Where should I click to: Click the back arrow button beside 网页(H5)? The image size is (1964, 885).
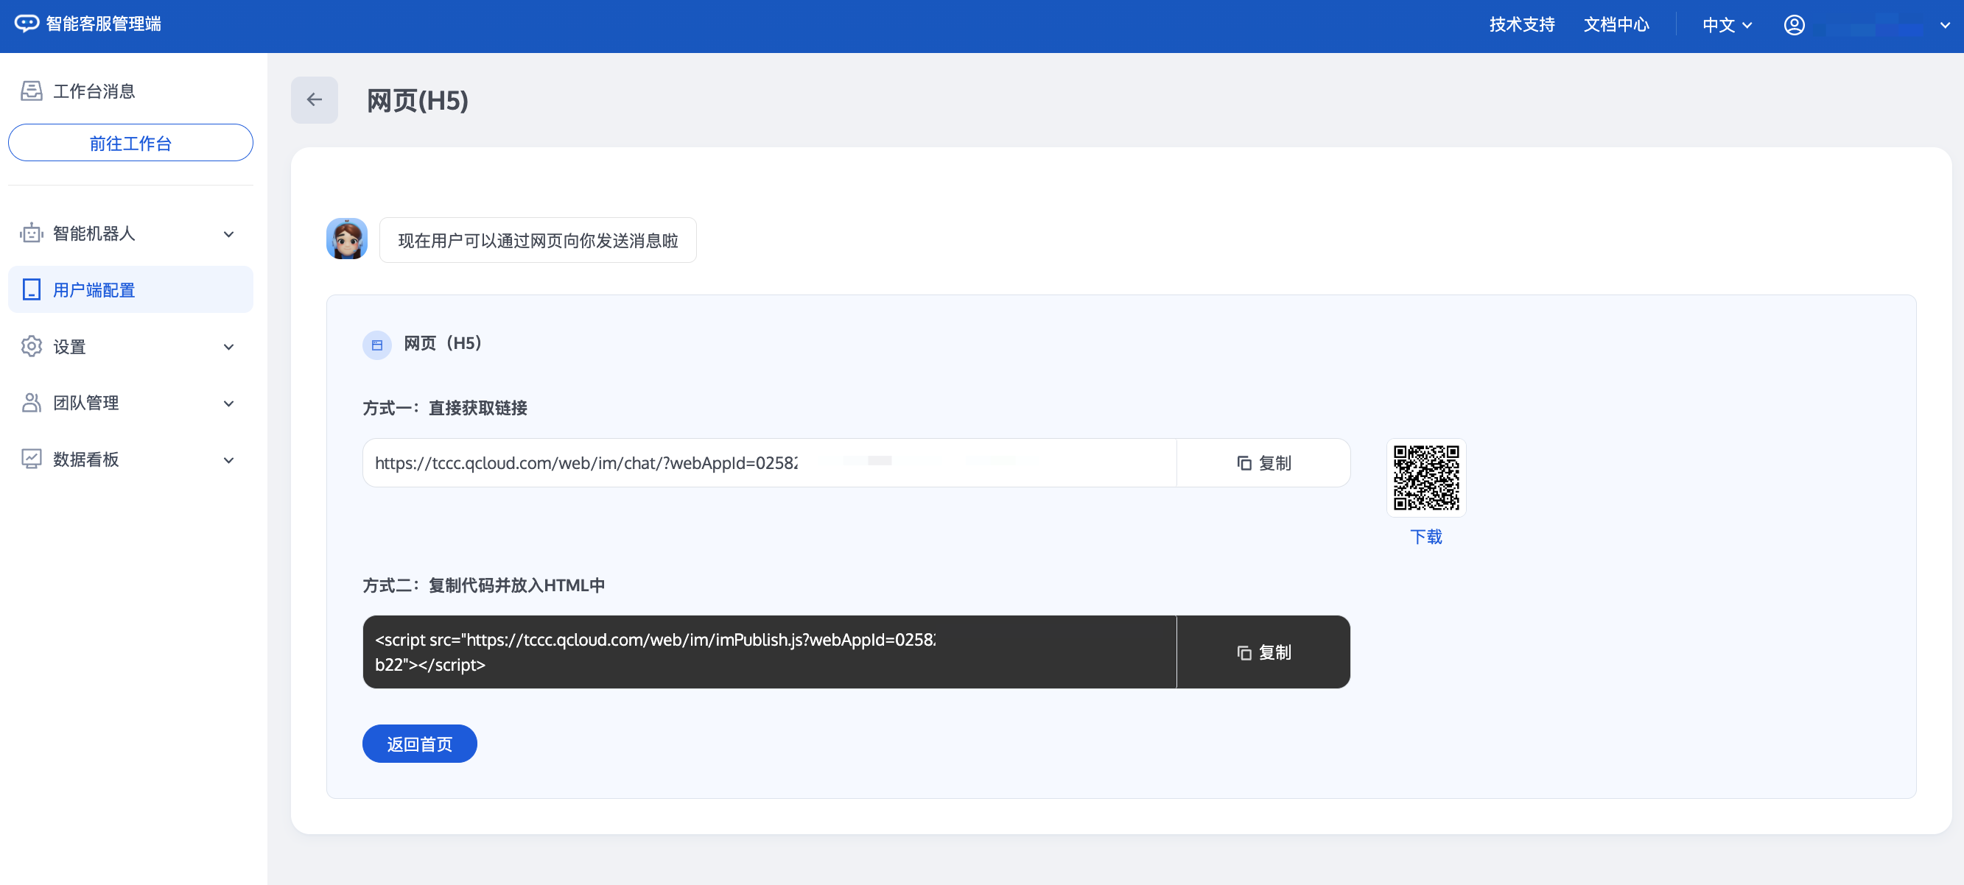[x=314, y=100]
